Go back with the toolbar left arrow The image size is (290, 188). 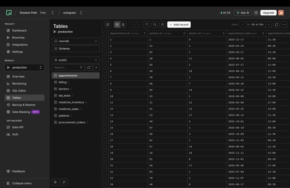133,24
